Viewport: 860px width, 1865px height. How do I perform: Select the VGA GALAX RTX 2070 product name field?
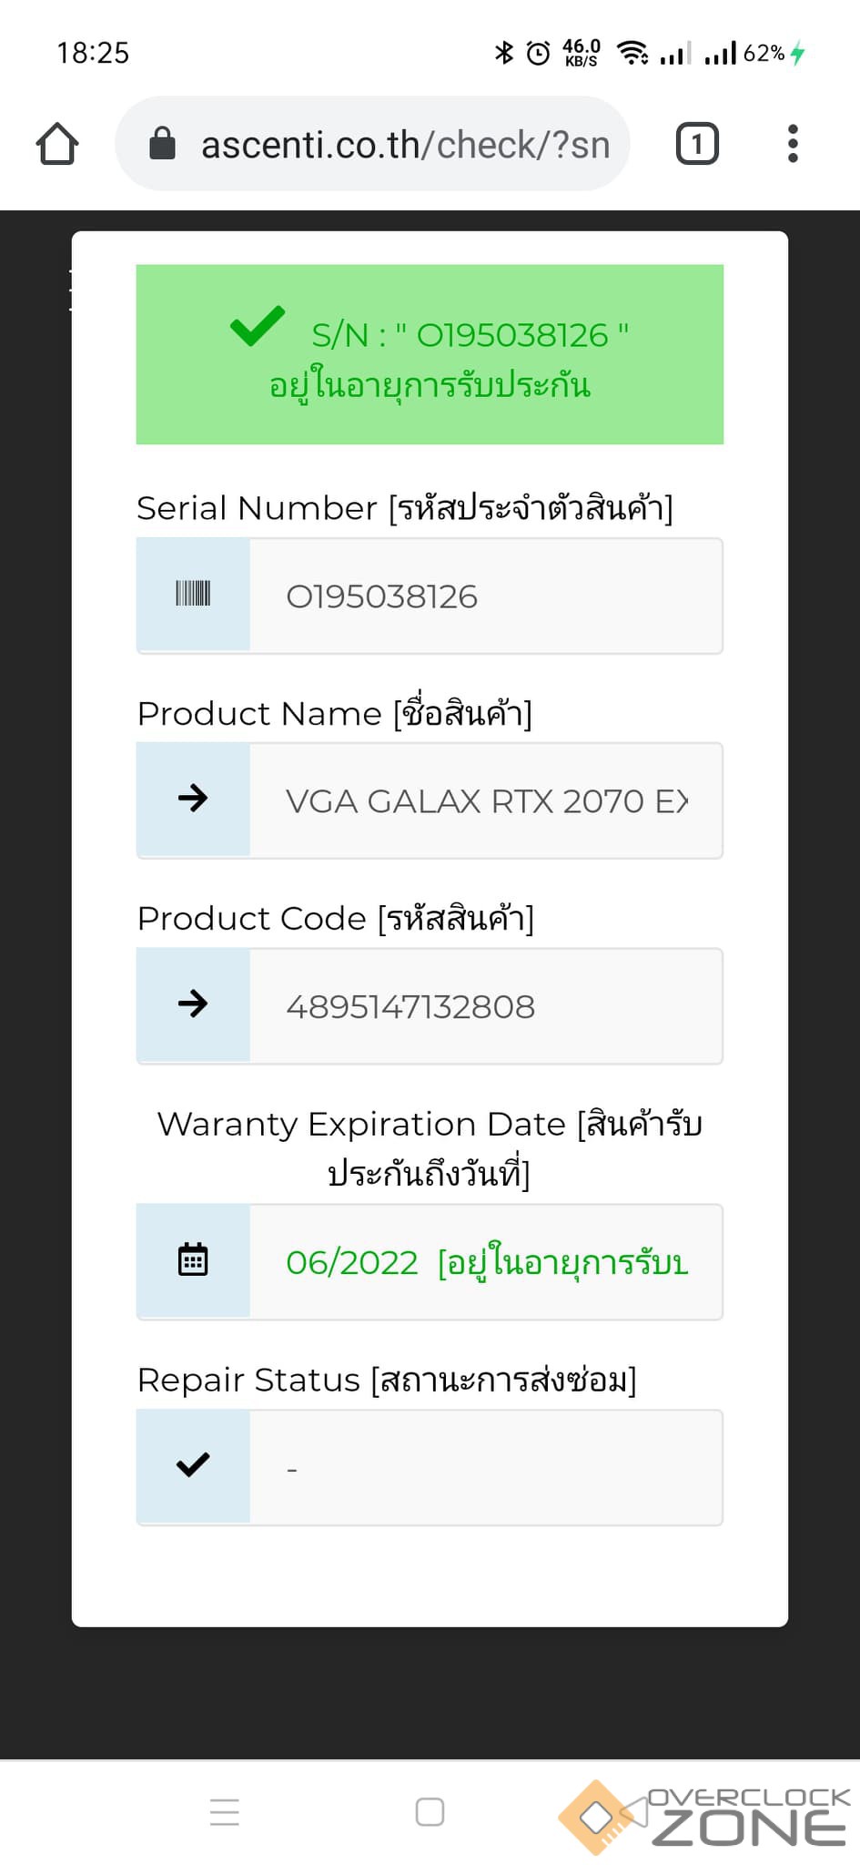(486, 801)
